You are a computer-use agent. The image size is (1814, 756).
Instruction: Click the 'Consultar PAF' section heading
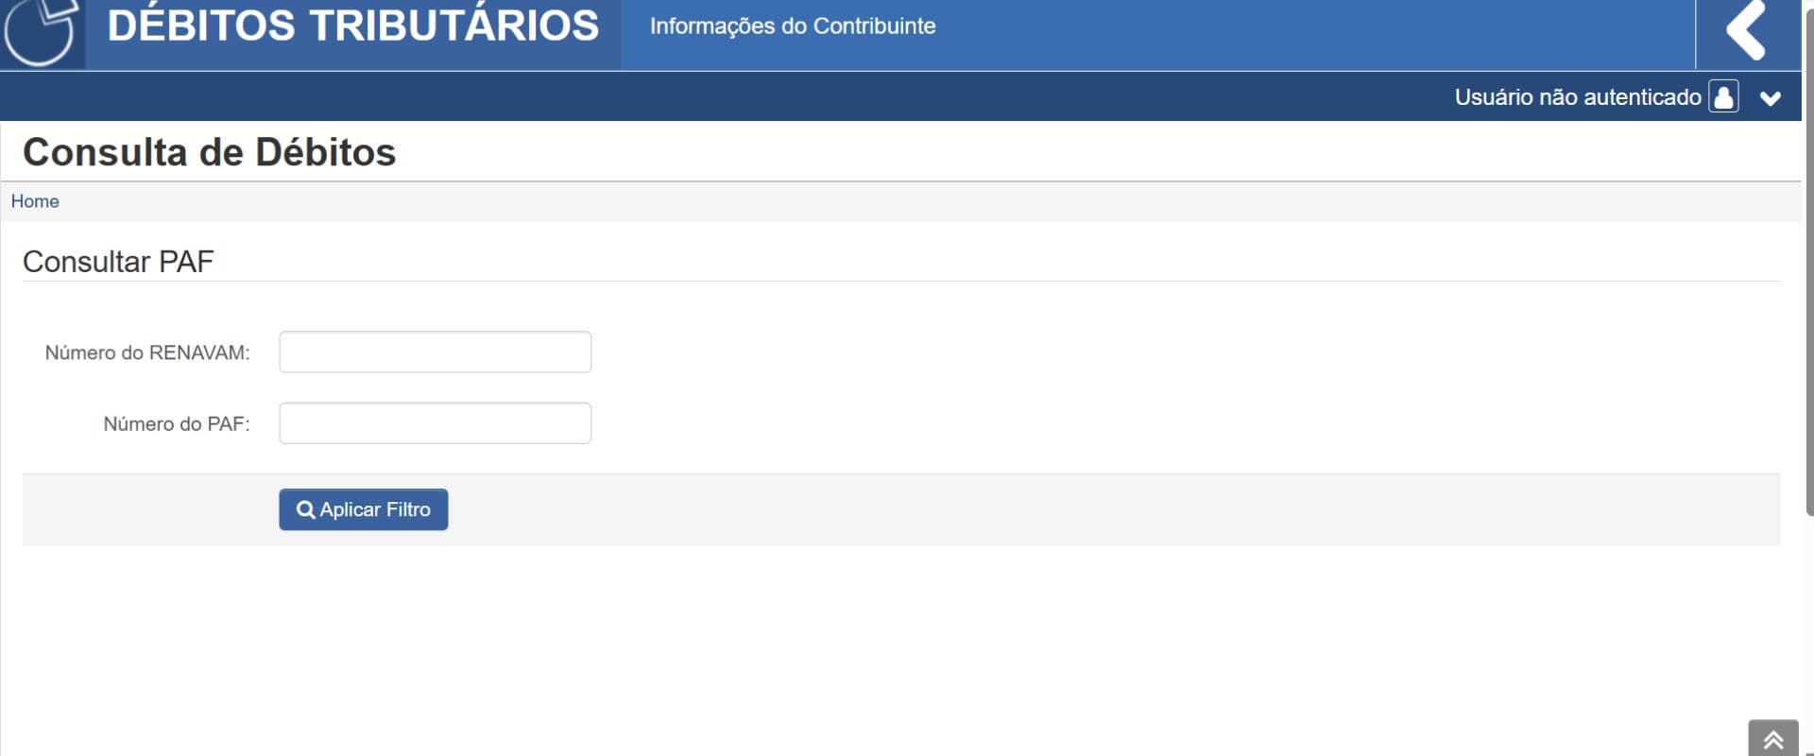coord(118,261)
